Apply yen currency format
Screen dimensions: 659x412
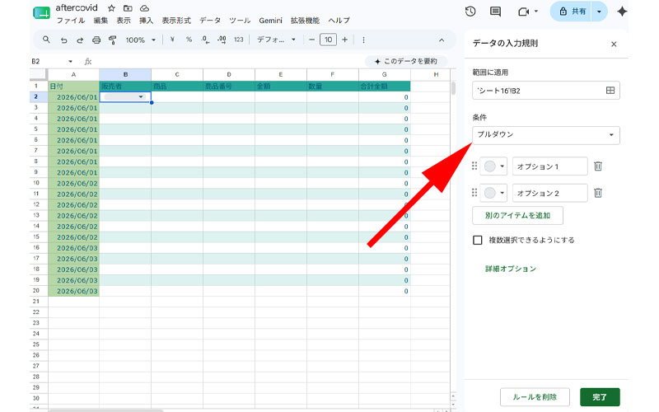[172, 40]
